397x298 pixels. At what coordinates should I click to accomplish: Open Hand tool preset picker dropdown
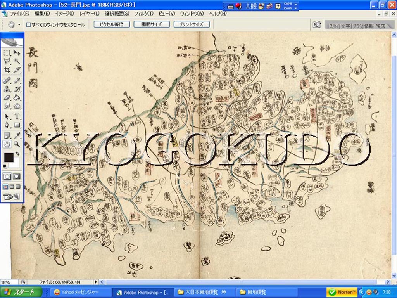click(19, 24)
